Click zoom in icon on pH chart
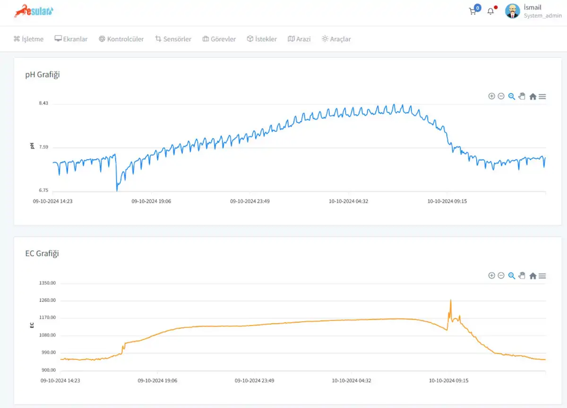The height and width of the screenshot is (408, 567). coord(491,96)
